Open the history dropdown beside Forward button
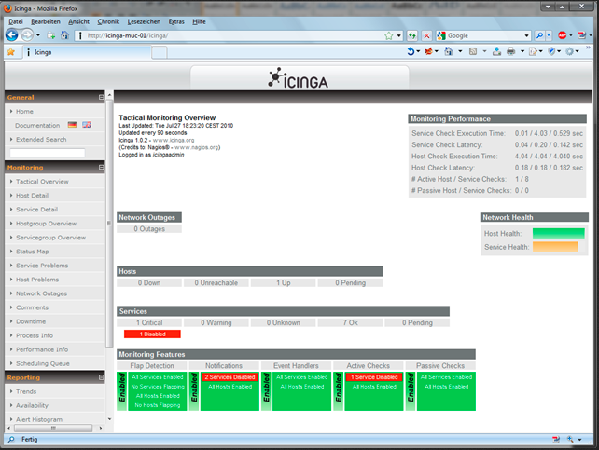 (38, 35)
